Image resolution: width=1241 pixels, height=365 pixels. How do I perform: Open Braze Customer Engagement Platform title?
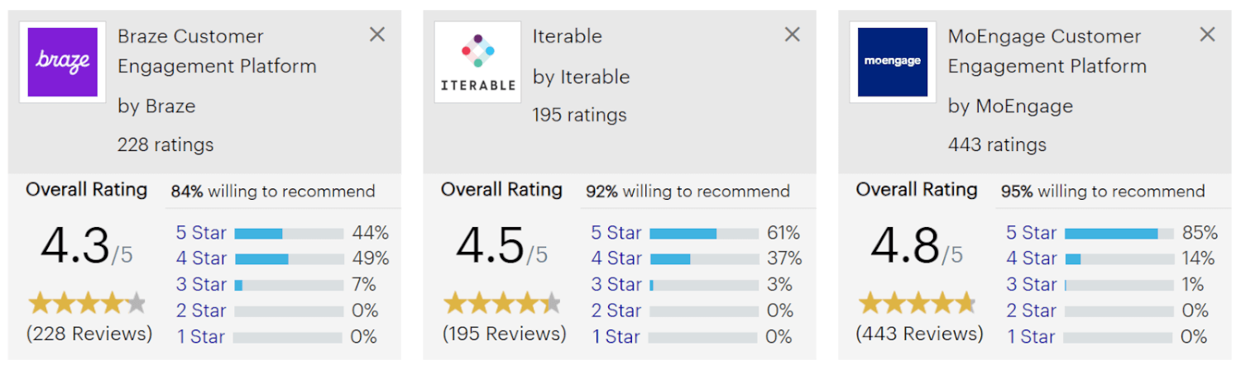217,51
